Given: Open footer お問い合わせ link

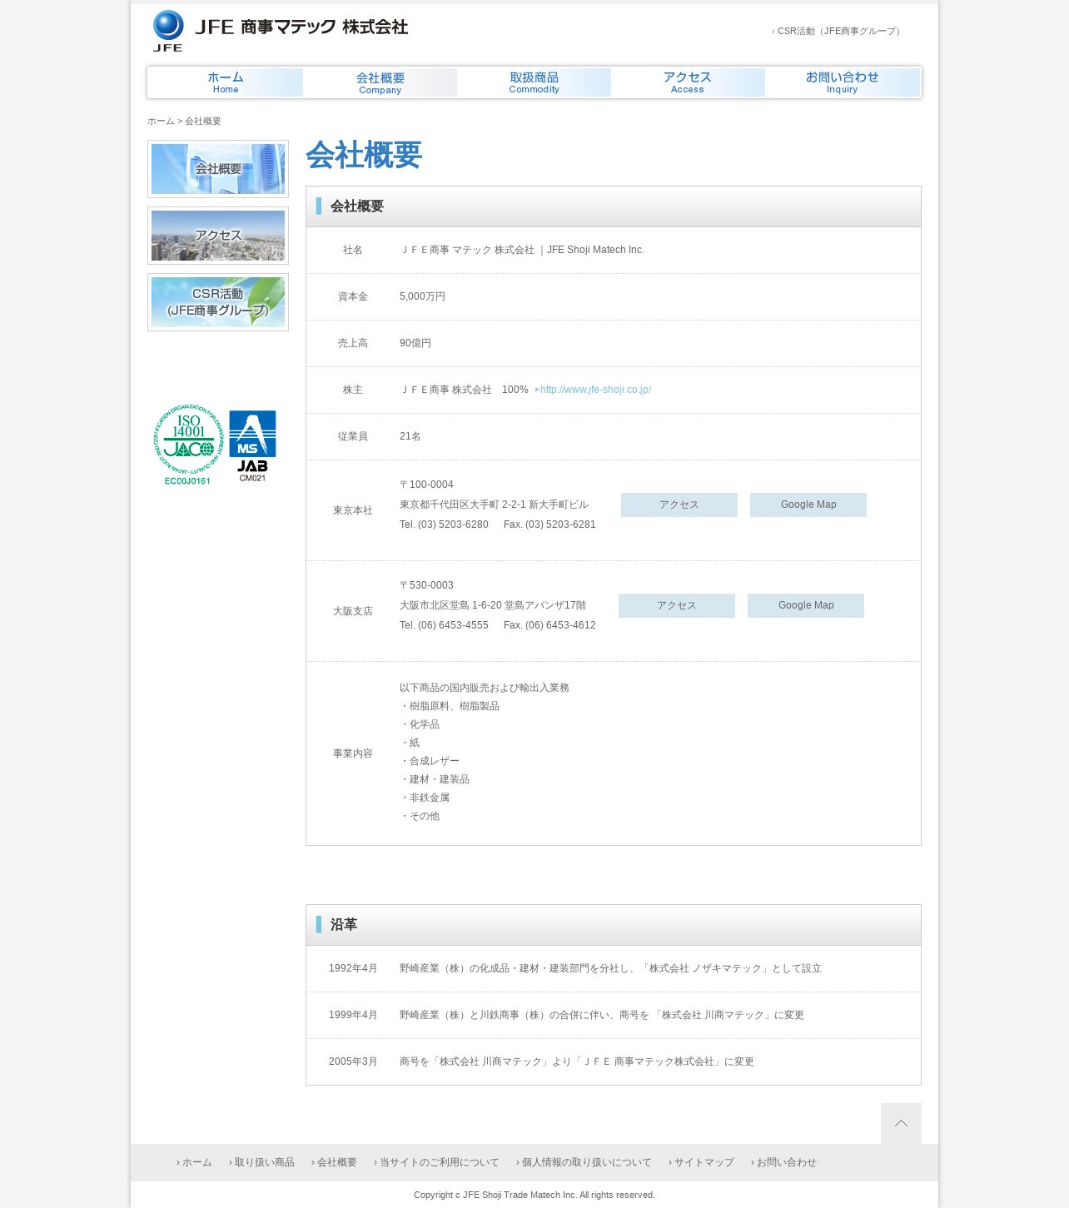Looking at the screenshot, I should (x=783, y=1162).
